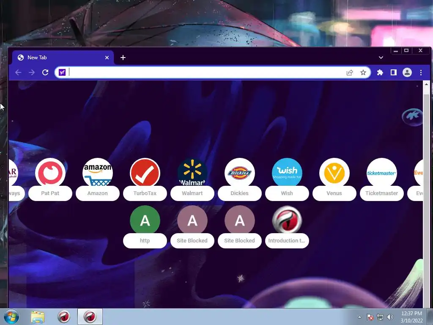Open the user profile avatar
This screenshot has width=433, height=325.
click(x=407, y=72)
